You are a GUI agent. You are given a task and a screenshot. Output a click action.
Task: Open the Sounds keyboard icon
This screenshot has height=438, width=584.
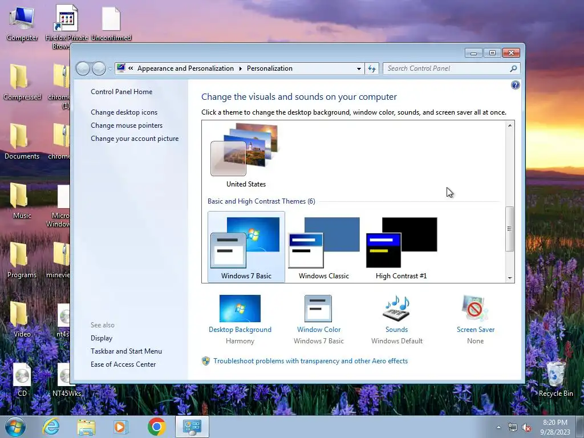coord(396,309)
